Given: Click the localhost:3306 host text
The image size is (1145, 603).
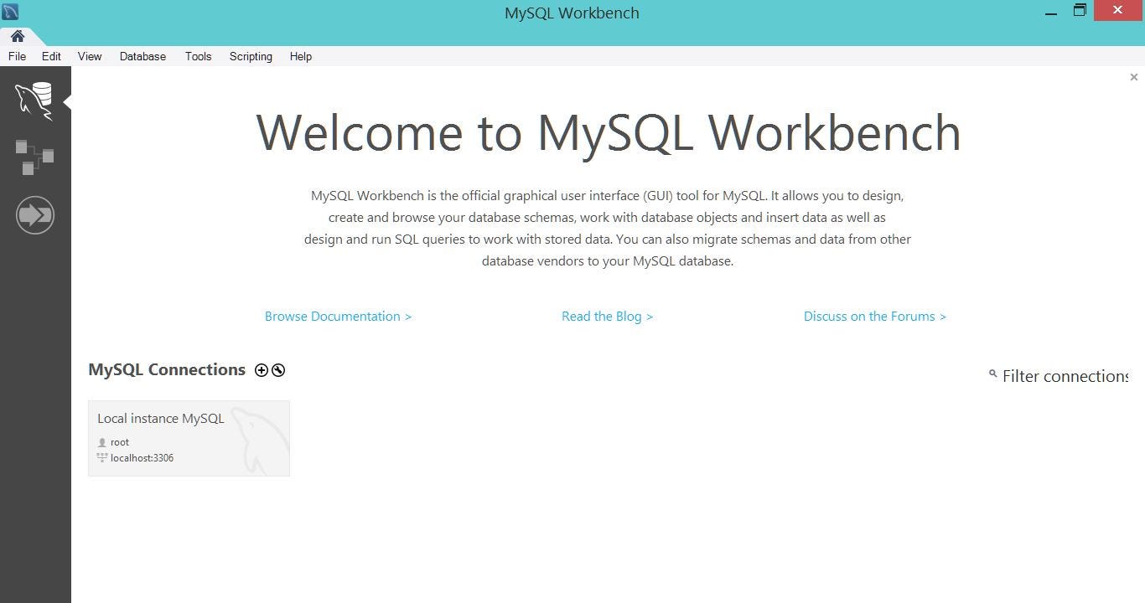Looking at the screenshot, I should [x=142, y=458].
